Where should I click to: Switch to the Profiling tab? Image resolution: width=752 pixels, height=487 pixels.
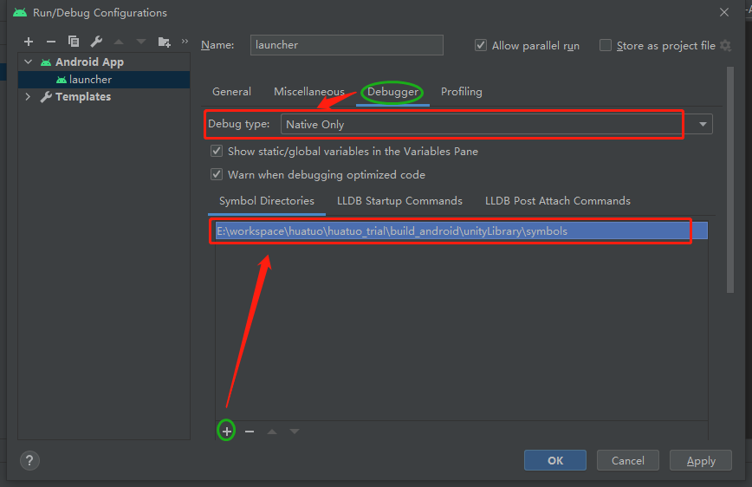(462, 92)
